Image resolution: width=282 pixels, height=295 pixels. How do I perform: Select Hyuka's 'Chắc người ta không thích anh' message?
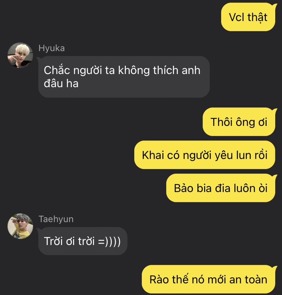point(124,77)
